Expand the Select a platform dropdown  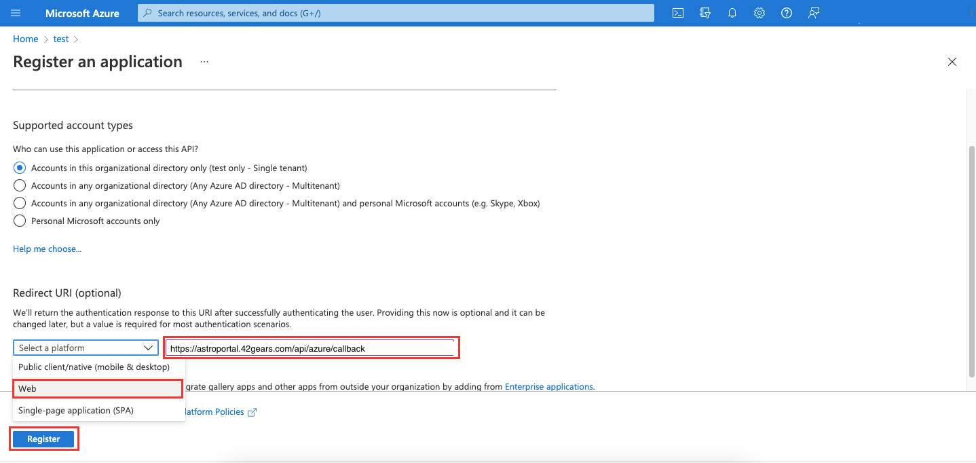coord(86,348)
